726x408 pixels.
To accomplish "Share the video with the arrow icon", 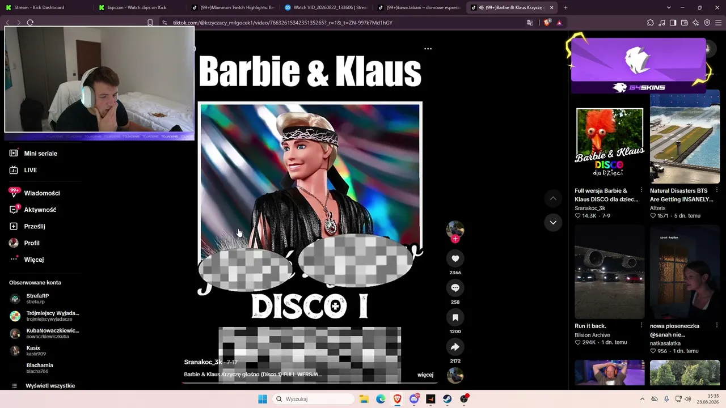I will click(455, 347).
